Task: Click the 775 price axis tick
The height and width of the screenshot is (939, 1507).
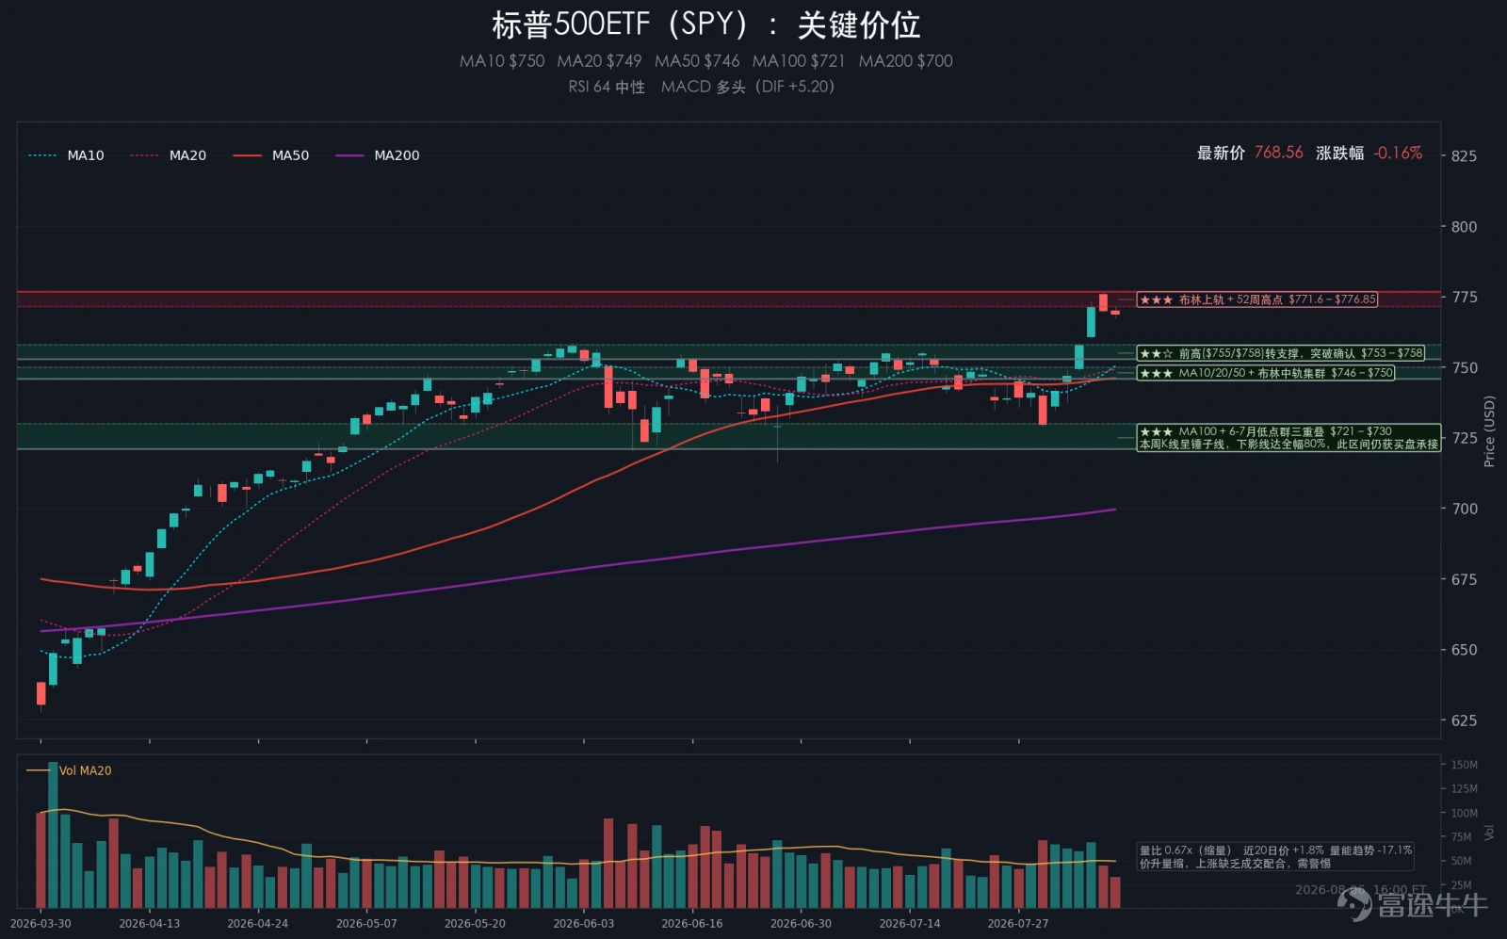Action: coord(1464,298)
